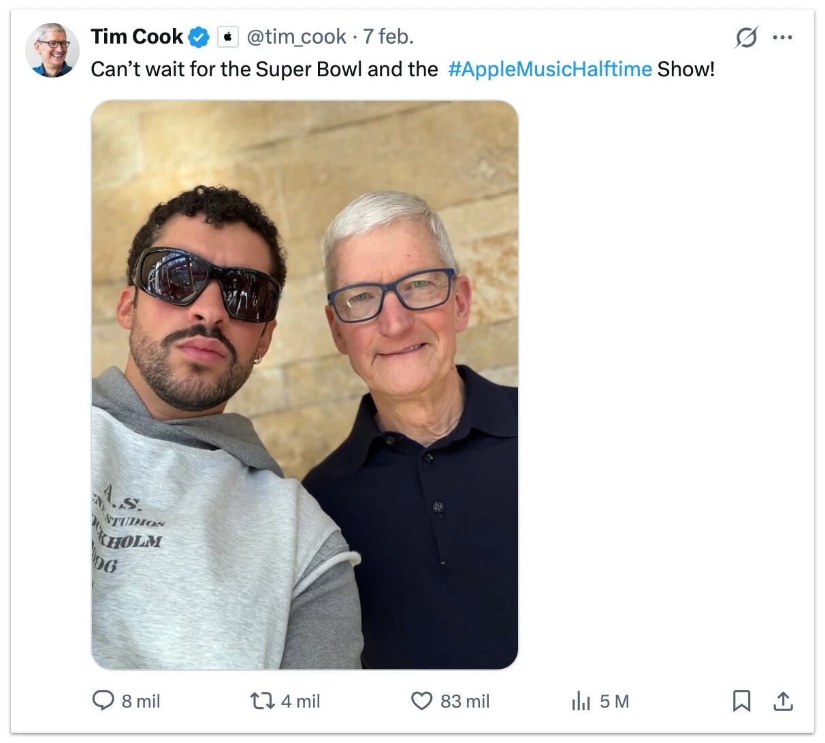Click the Apple affiliation badge
825x743 pixels.
[228, 37]
